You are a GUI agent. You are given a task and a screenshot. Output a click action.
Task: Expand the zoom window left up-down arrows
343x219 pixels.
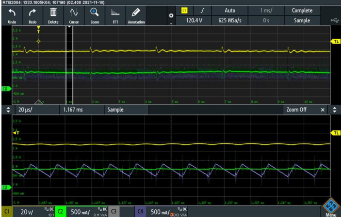coord(7,110)
